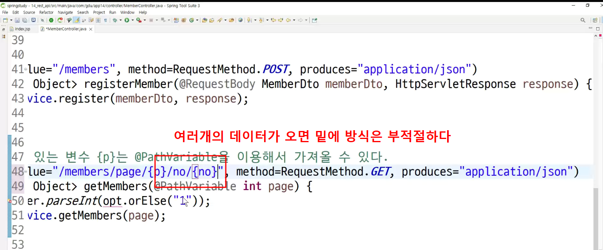Open the New dropdown arrow
Screen dimensions: 603x250
coord(11,20)
